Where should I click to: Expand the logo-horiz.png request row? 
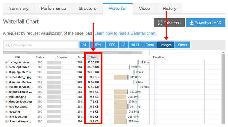[x=6, y=107]
